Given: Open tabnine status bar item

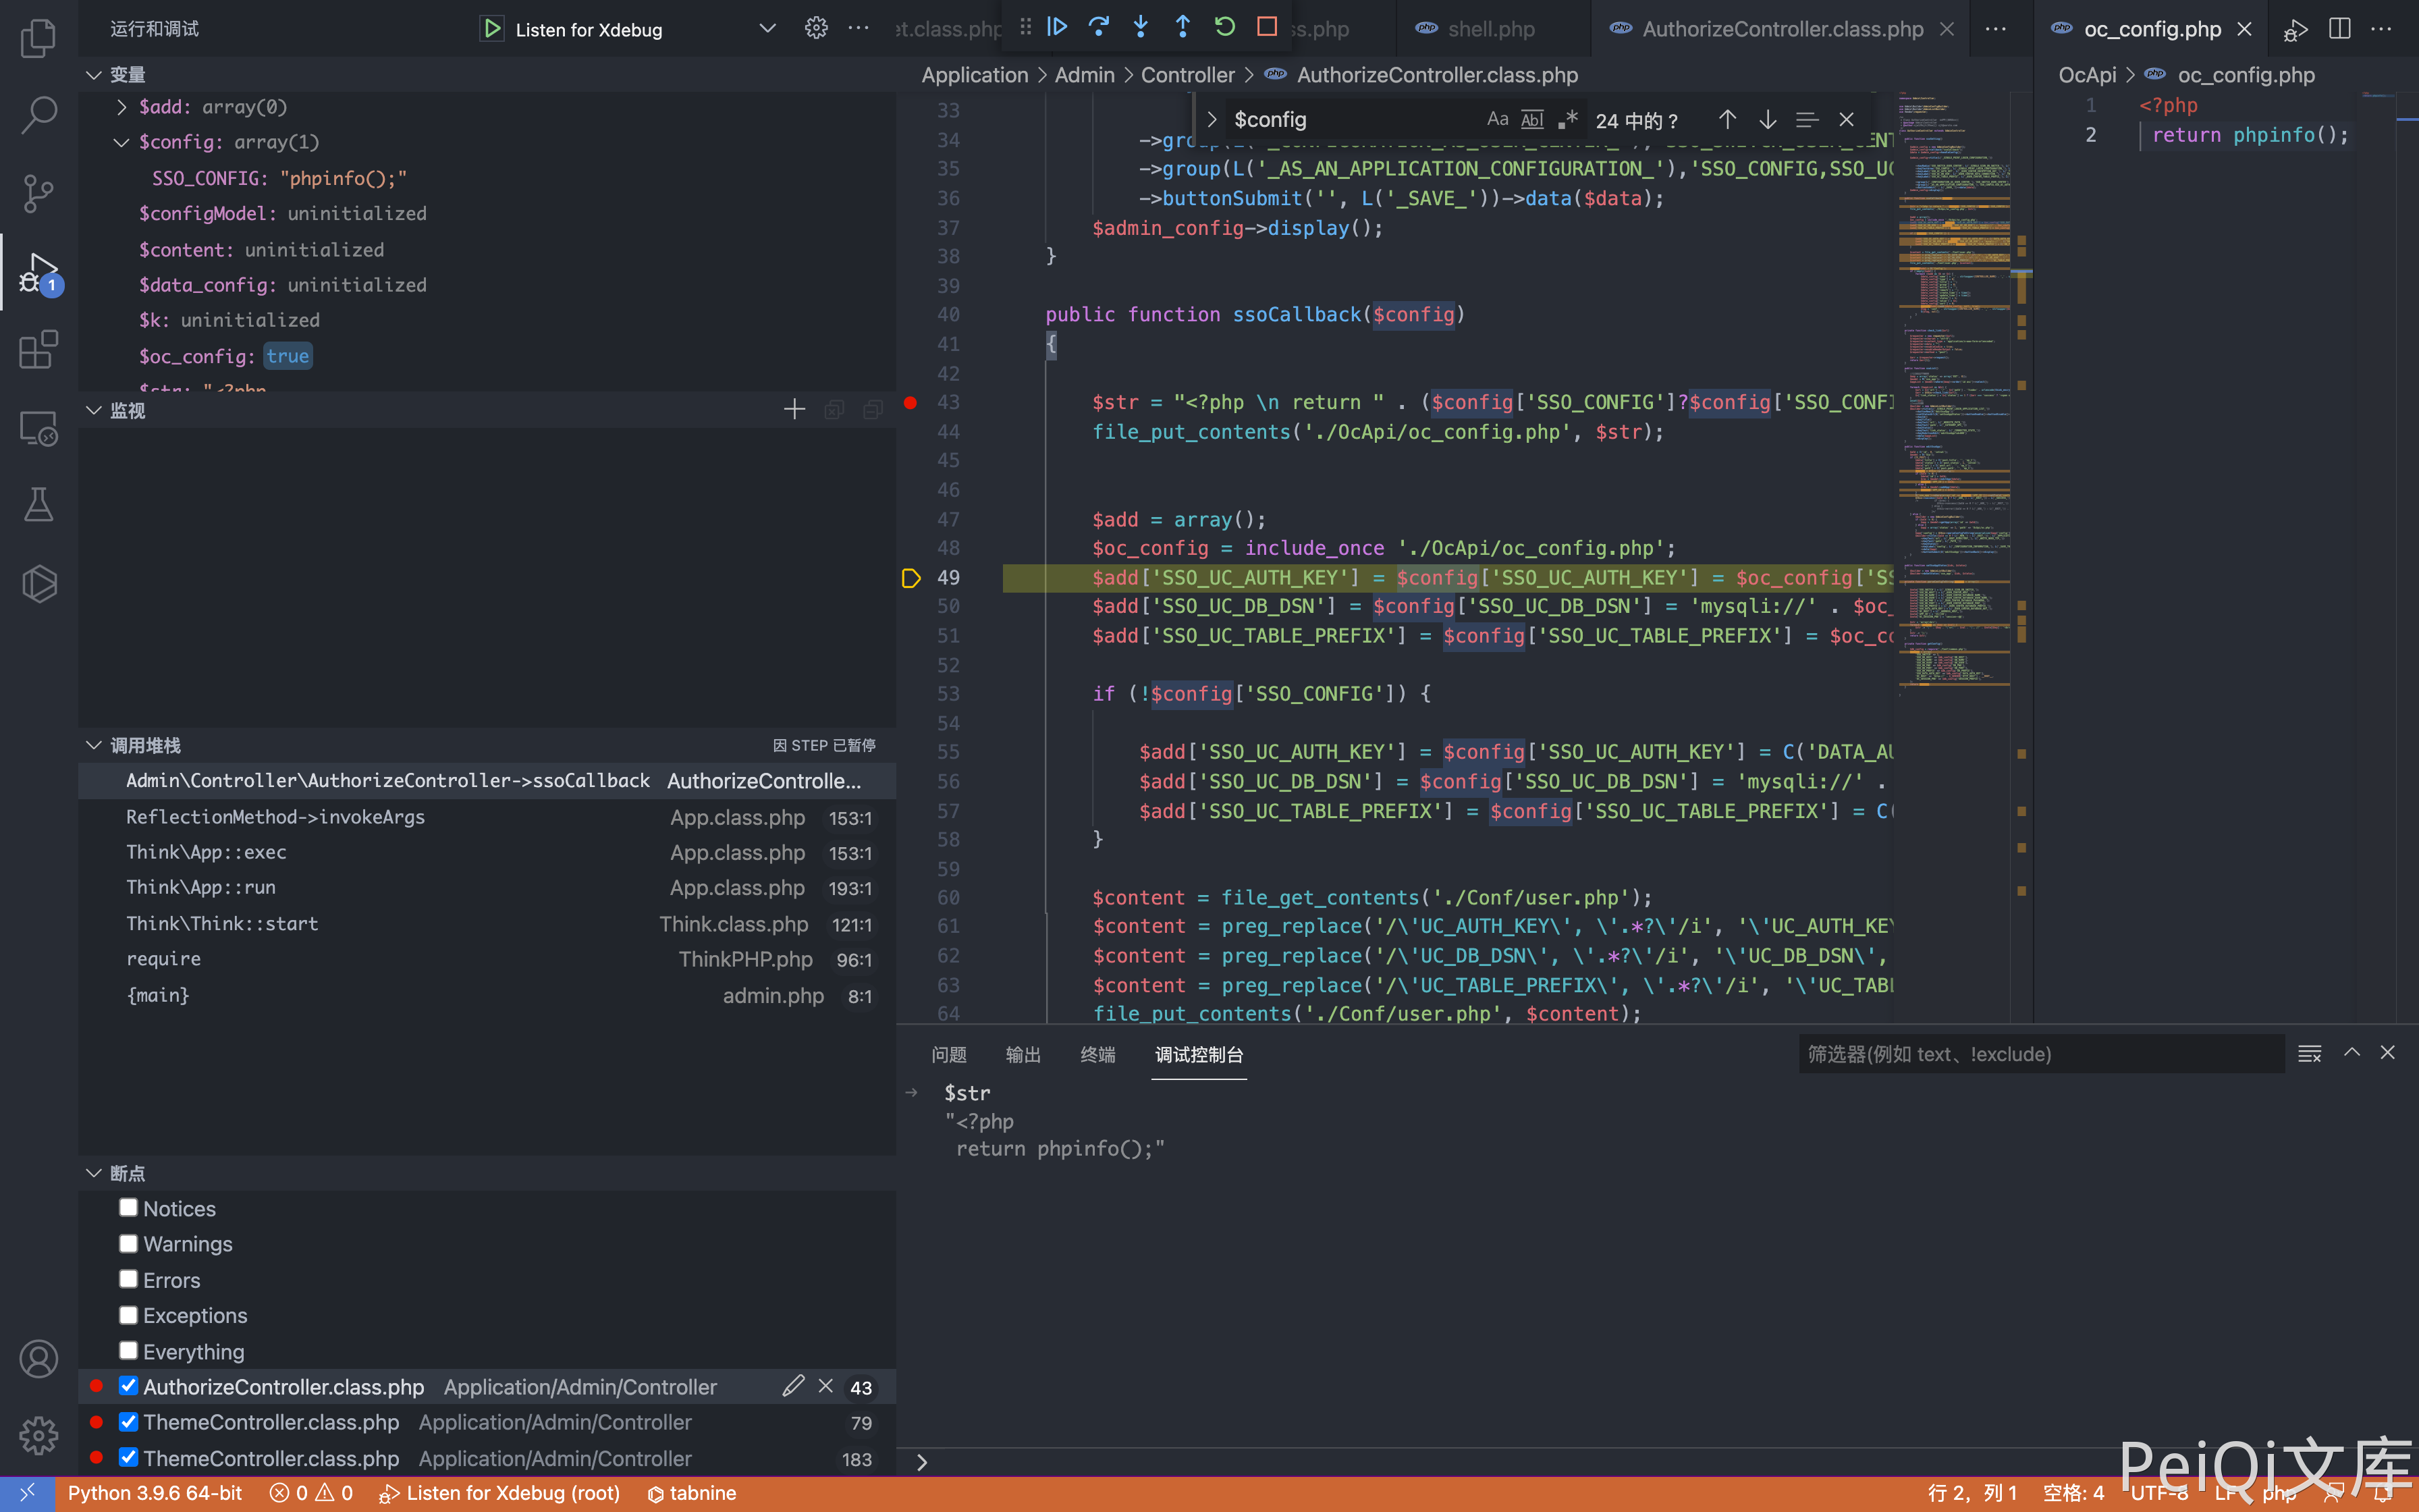Looking at the screenshot, I should coord(692,1493).
